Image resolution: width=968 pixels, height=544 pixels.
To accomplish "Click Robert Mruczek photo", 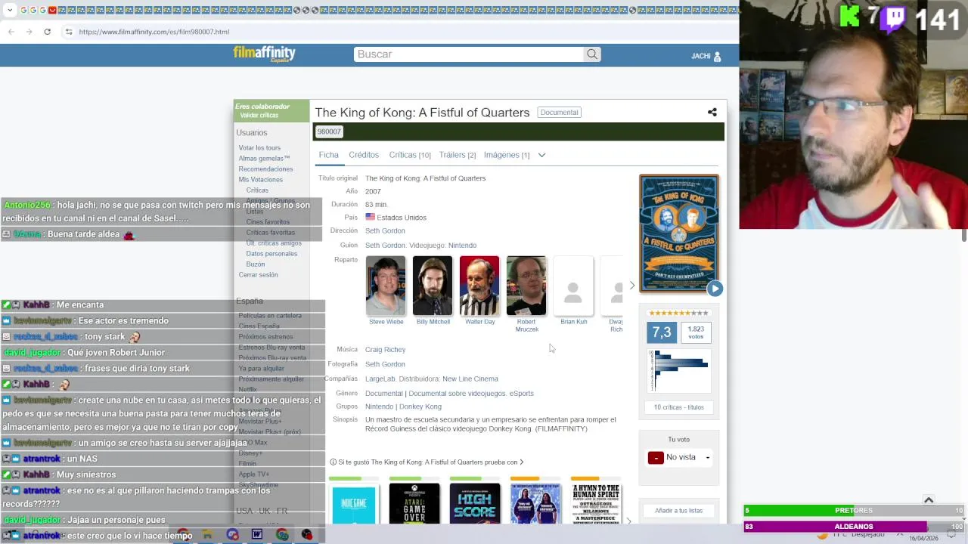I will tap(526, 286).
